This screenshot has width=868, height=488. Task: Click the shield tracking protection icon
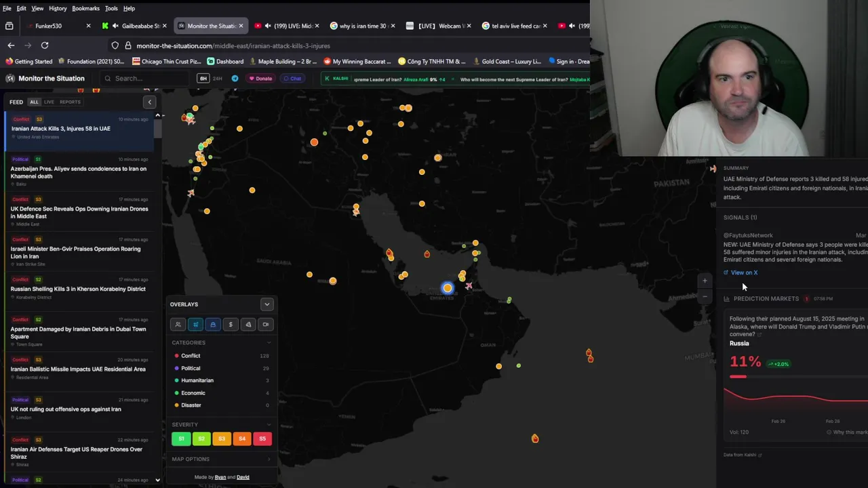[x=115, y=45]
